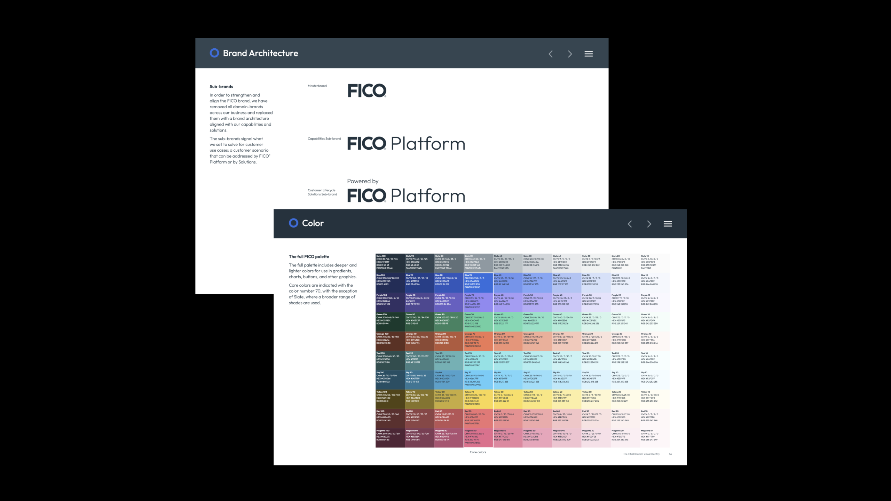Click the Sub-brands heading
Viewport: 891px width, 501px height.
(x=221, y=87)
